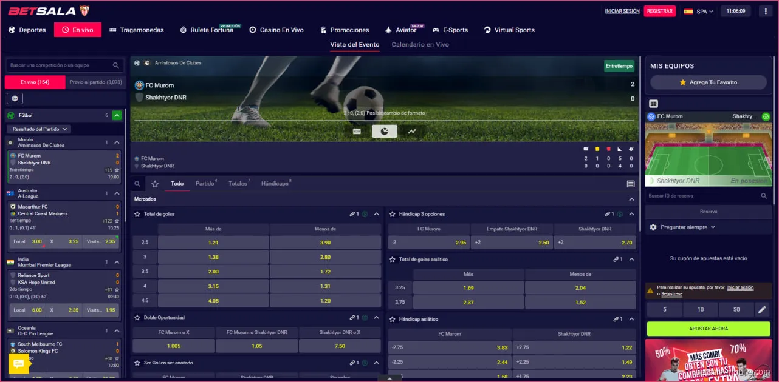Viewport: 779px width, 382px height.
Task: Select the quick stake 10 button
Action: coord(701,309)
